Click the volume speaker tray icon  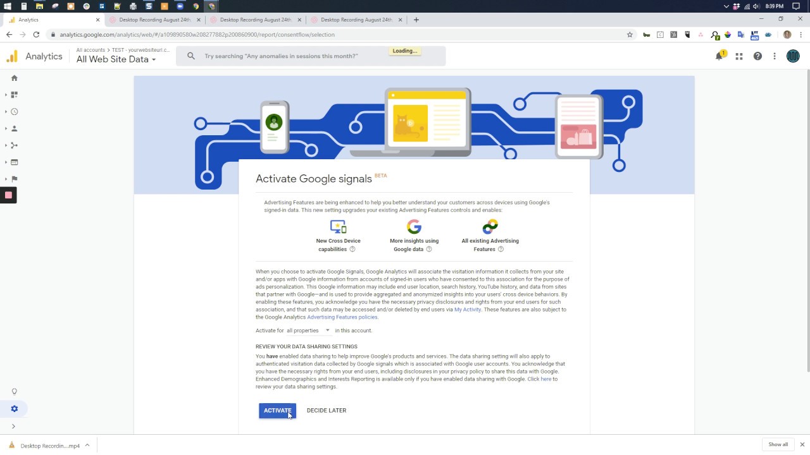[x=756, y=6]
